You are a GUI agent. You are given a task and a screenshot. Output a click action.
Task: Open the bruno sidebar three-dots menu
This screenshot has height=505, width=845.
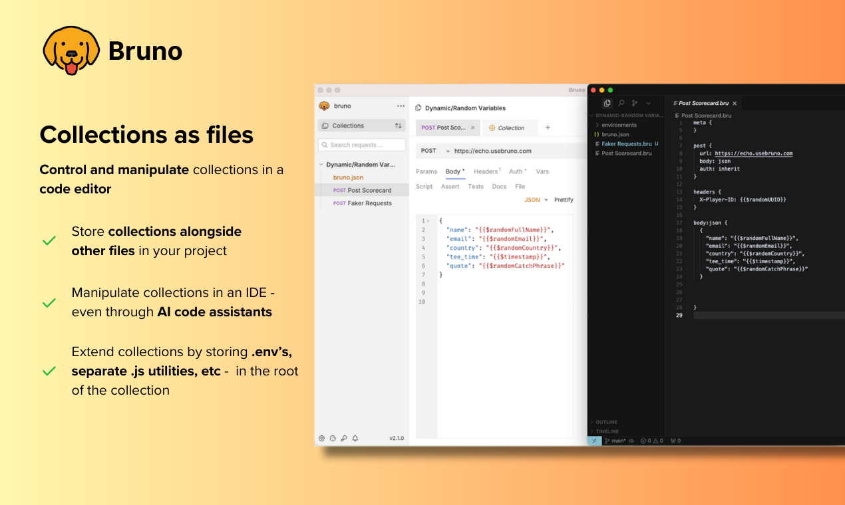point(401,106)
